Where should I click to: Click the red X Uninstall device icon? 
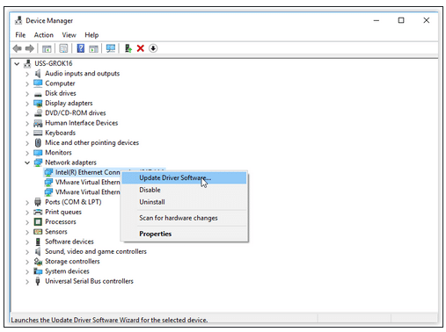[141, 48]
